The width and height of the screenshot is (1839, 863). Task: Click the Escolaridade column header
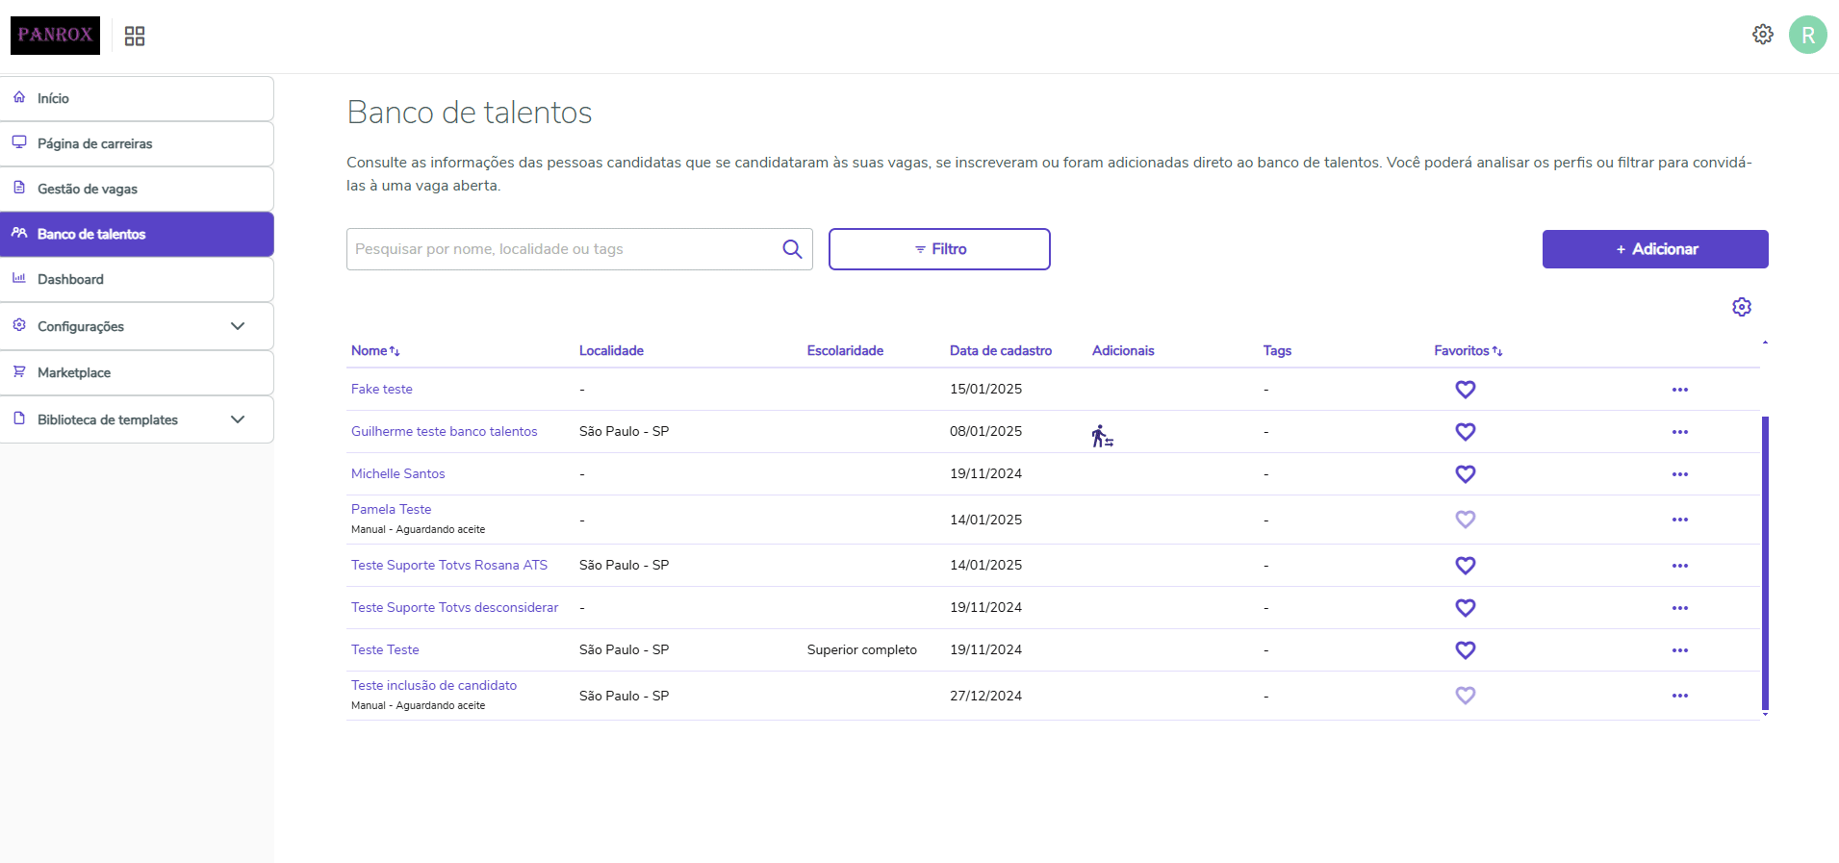(845, 351)
